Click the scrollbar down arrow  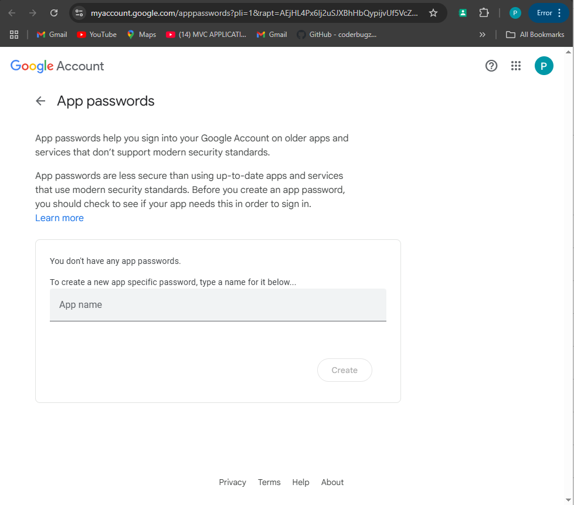click(568, 500)
